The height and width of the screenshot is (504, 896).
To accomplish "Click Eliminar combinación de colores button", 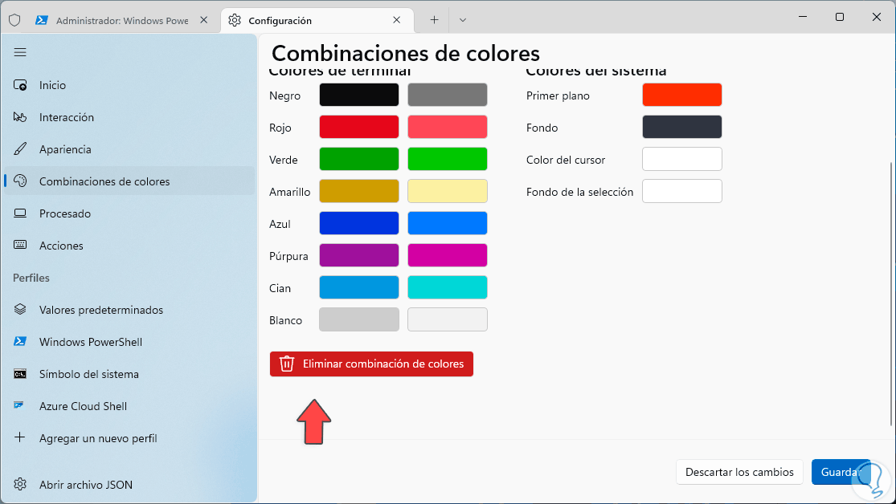I will [371, 364].
